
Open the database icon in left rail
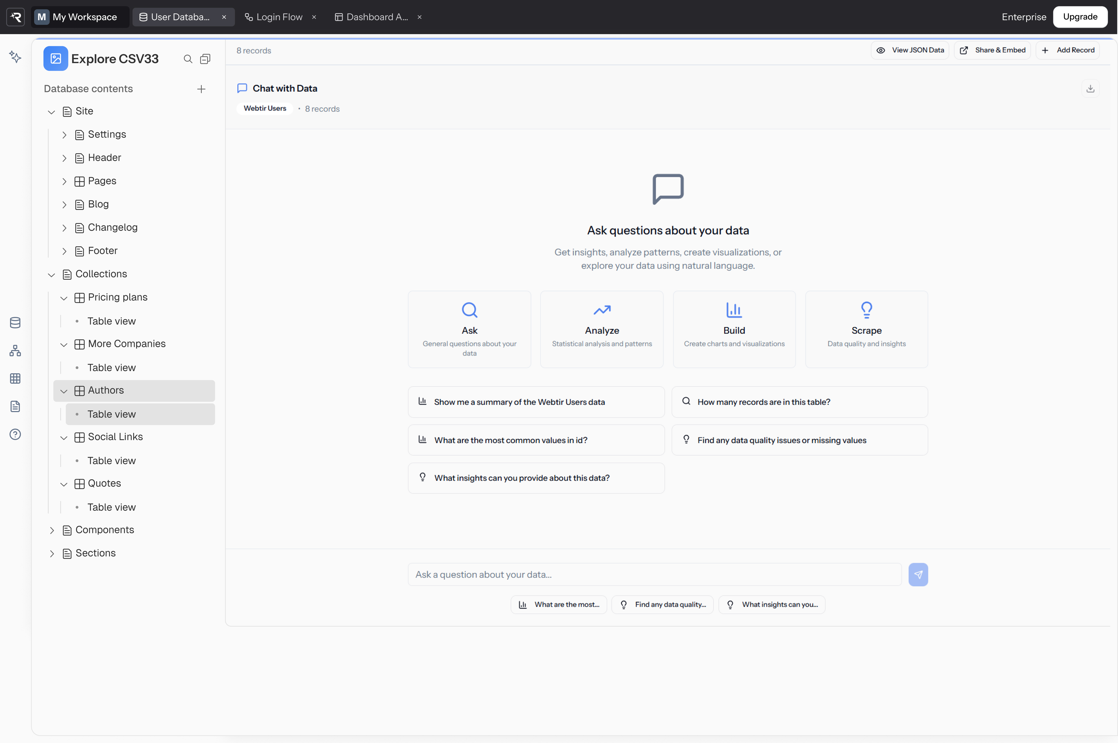pyautogui.click(x=15, y=323)
